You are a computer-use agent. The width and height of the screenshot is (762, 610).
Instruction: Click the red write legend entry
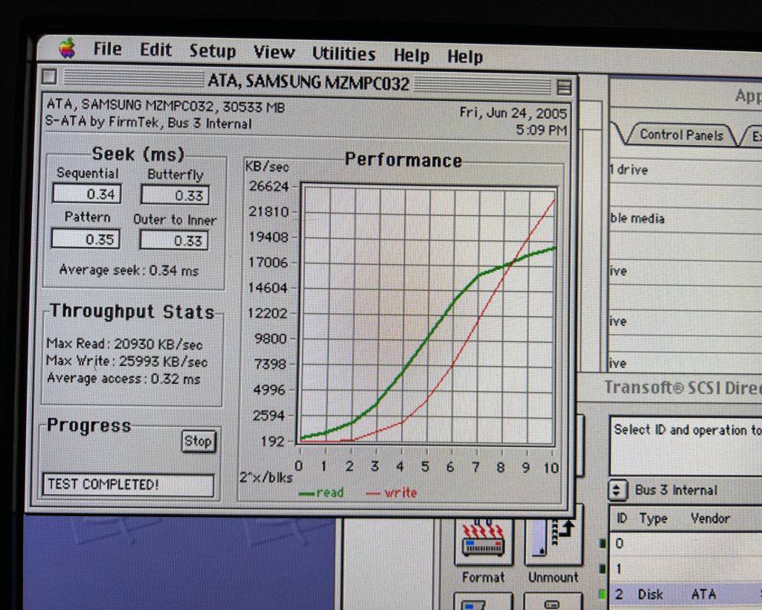pos(391,493)
